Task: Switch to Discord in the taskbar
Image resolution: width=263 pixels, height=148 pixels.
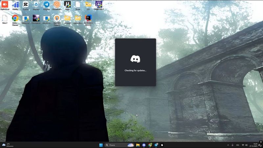Action: tap(144, 145)
